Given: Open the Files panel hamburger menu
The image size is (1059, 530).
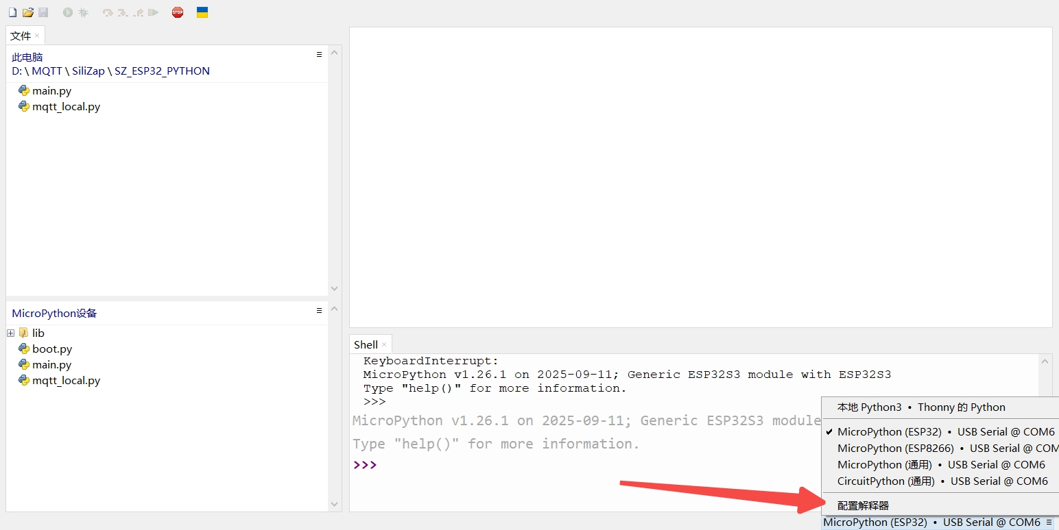Looking at the screenshot, I should click(x=318, y=54).
